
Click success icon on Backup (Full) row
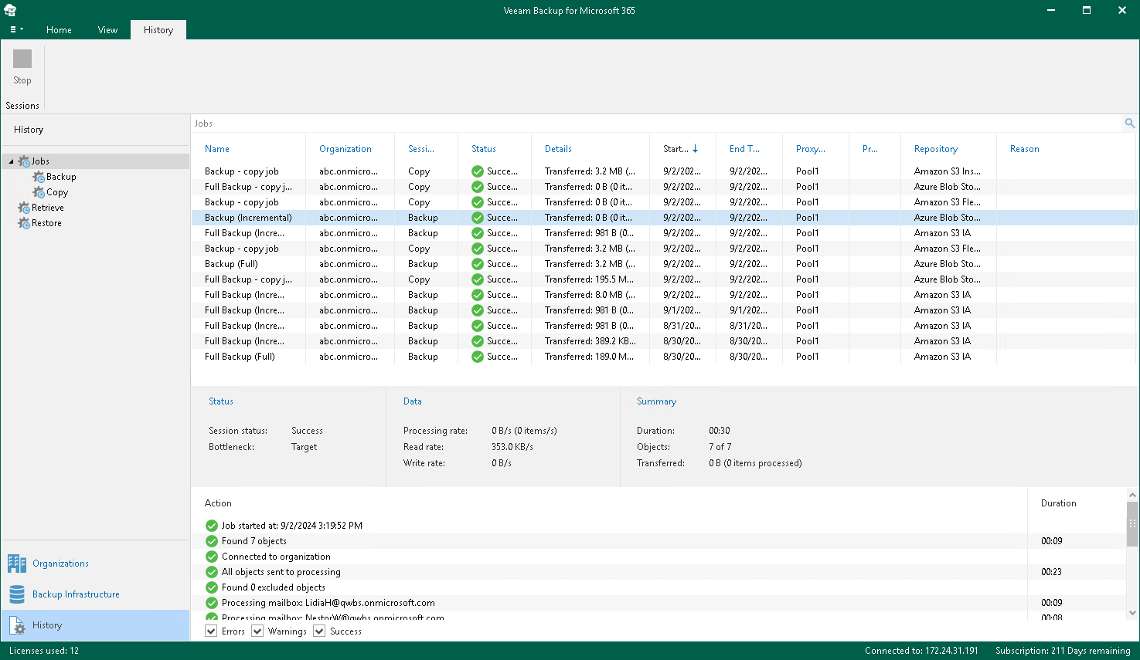point(478,264)
